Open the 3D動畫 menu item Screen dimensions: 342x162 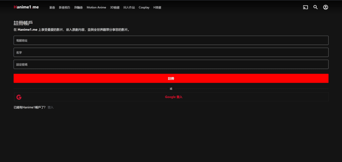[x=115, y=8]
